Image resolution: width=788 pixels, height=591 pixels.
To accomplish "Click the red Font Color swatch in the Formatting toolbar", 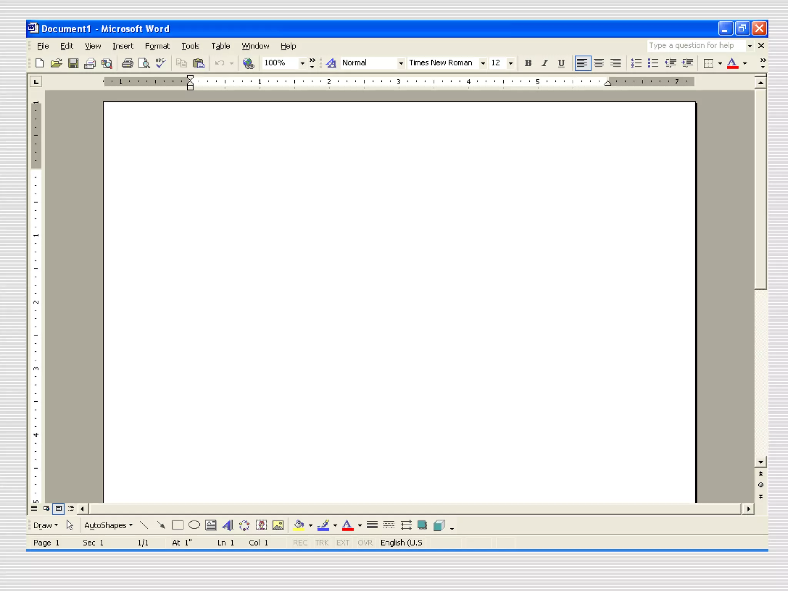I will click(732, 63).
